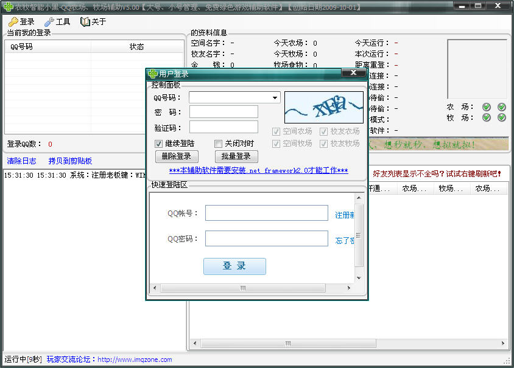Screen dimensions: 514x368
Task: Click the 登录QQ数 count value 0
Action: pos(50,144)
